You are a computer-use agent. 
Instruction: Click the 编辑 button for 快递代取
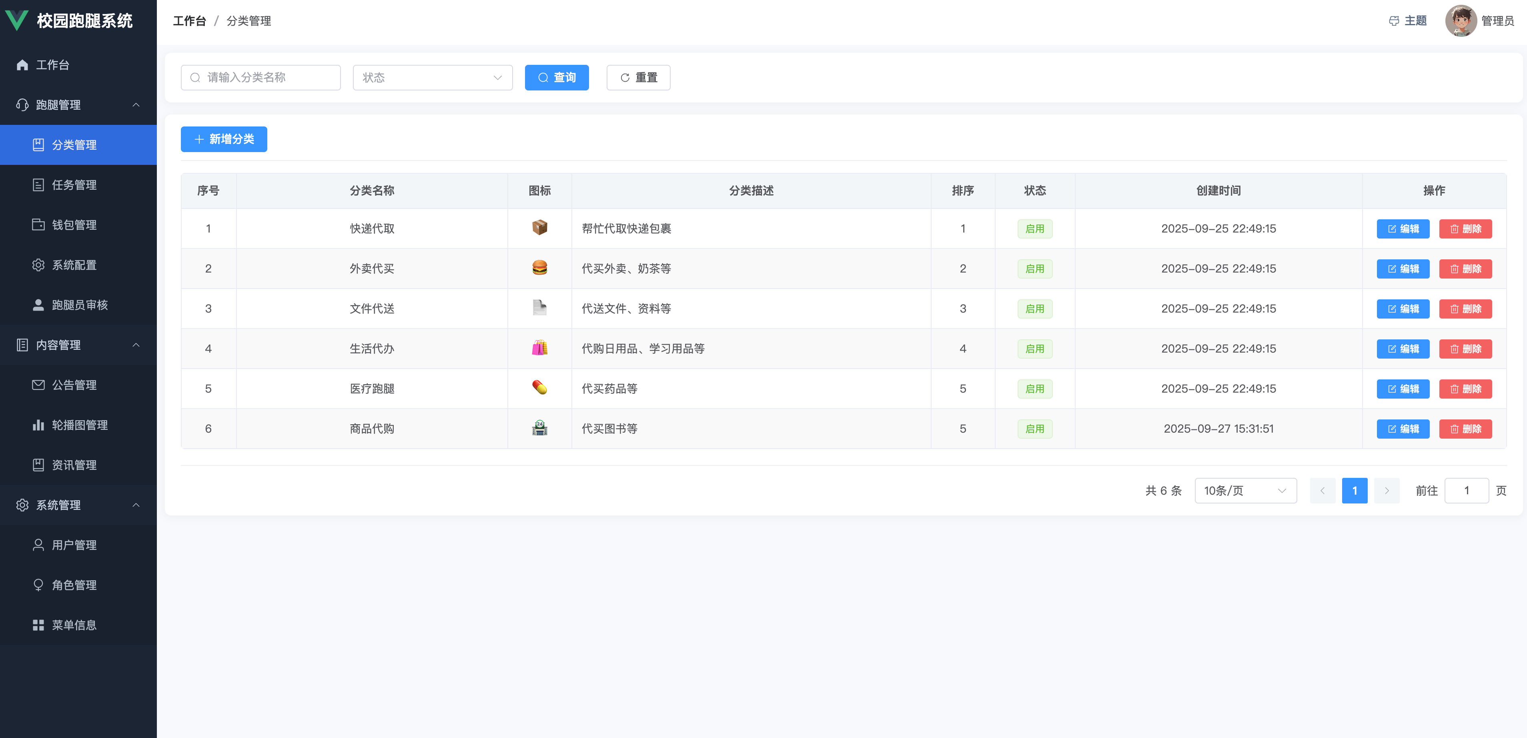[1403, 229]
